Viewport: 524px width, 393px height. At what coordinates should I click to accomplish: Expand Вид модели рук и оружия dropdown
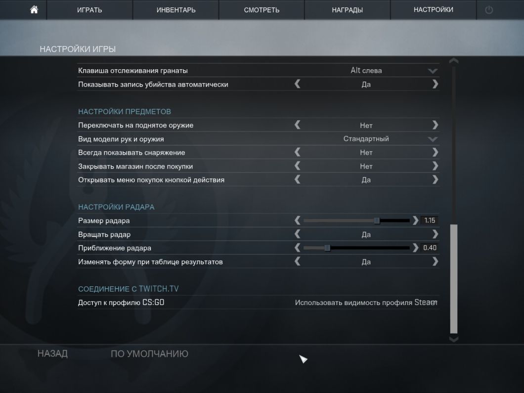pos(433,139)
